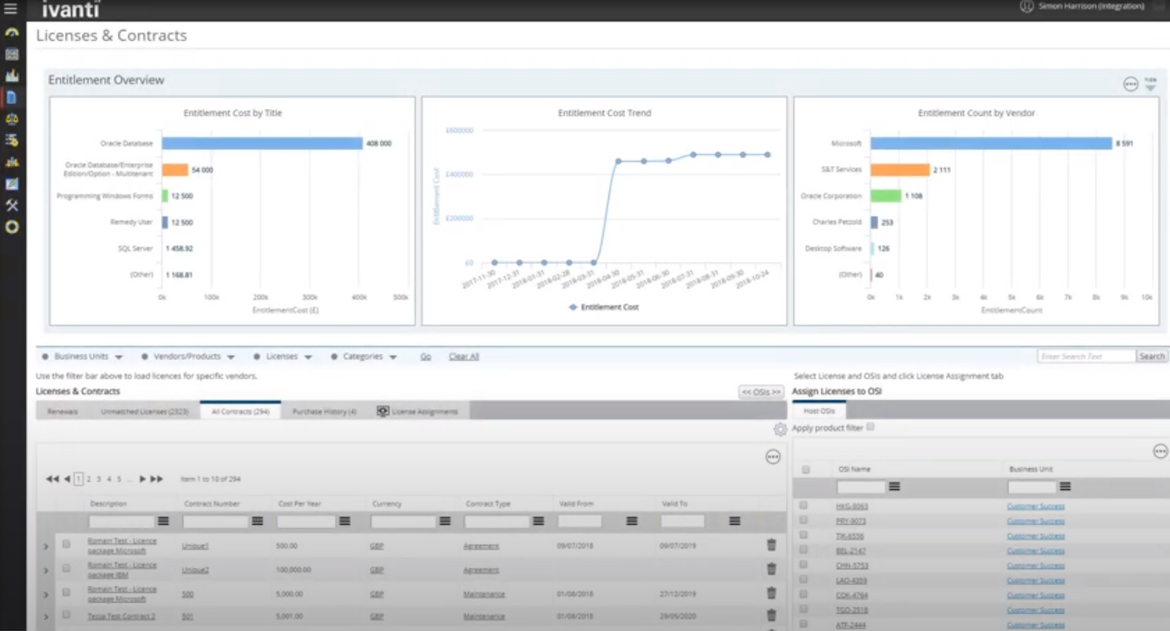Tick checkbox for Tezza Test Contract 2
1170x631 pixels.
click(x=66, y=615)
